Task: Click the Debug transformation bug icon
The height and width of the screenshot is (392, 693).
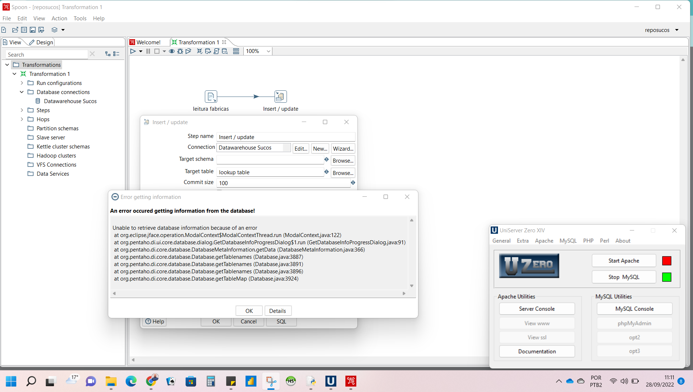Action: (x=180, y=51)
